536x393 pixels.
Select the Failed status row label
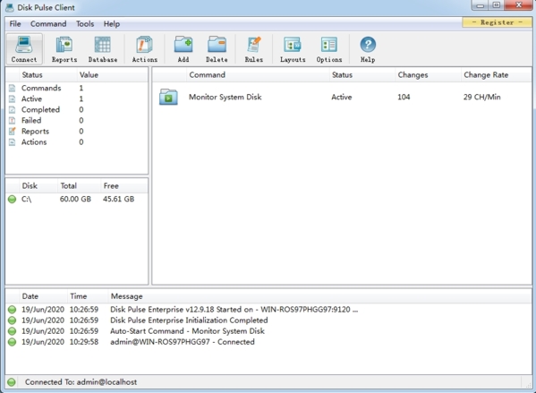[31, 120]
